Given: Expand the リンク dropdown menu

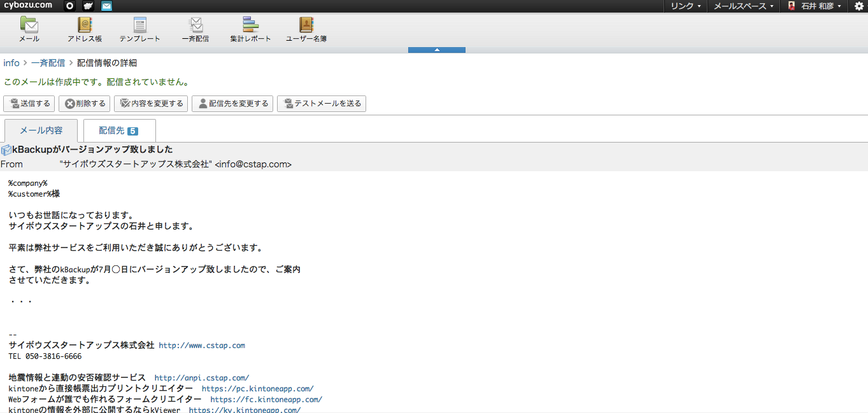Looking at the screenshot, I should tap(685, 6).
